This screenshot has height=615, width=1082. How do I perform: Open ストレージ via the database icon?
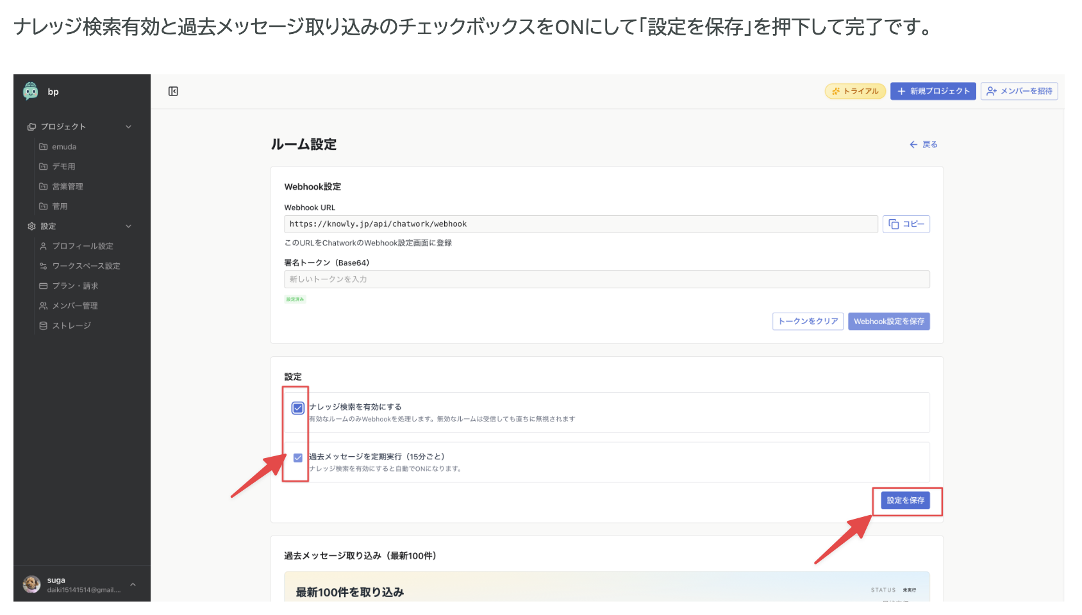pos(42,325)
